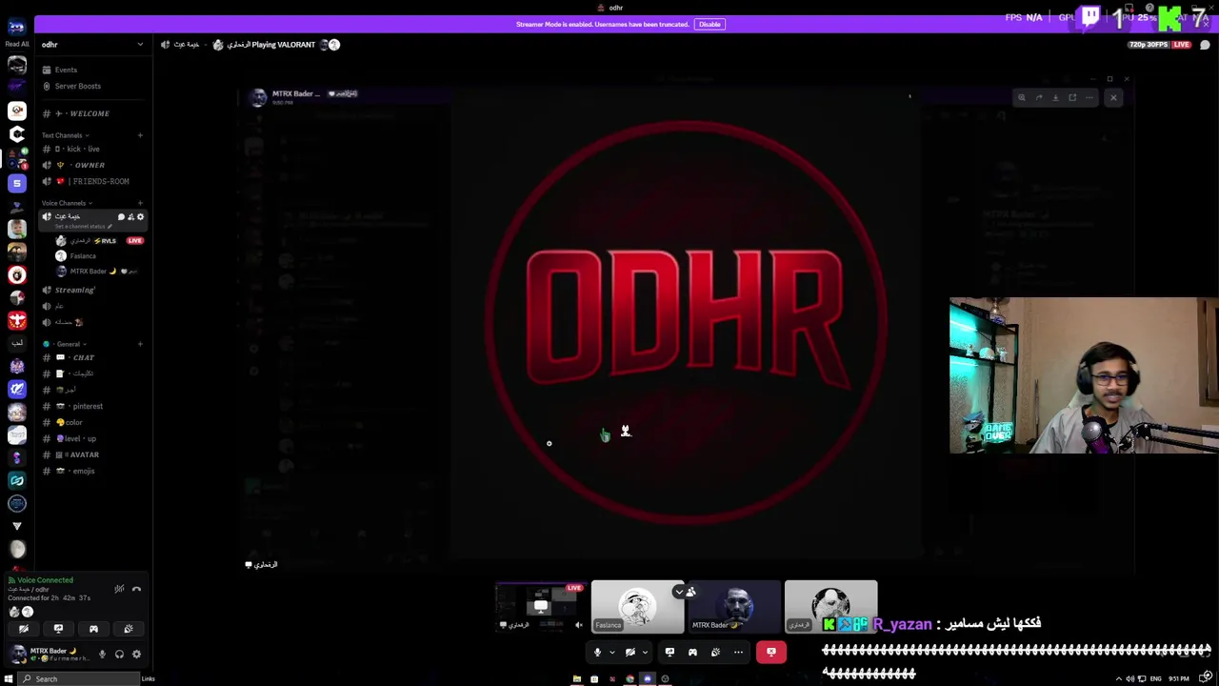Edit settings of the active voice channel

coord(140,217)
